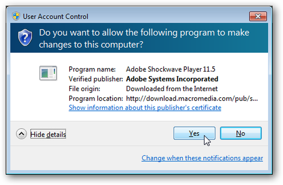Click the UAC shield icon in title bar
The image size is (283, 185).
pos(16,16)
